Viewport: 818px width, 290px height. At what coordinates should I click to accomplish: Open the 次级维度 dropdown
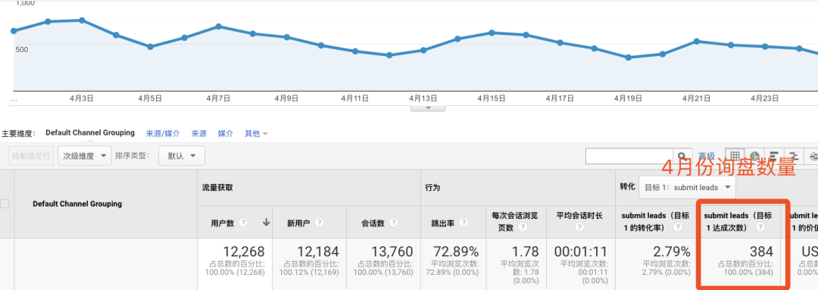pyautogui.click(x=85, y=156)
